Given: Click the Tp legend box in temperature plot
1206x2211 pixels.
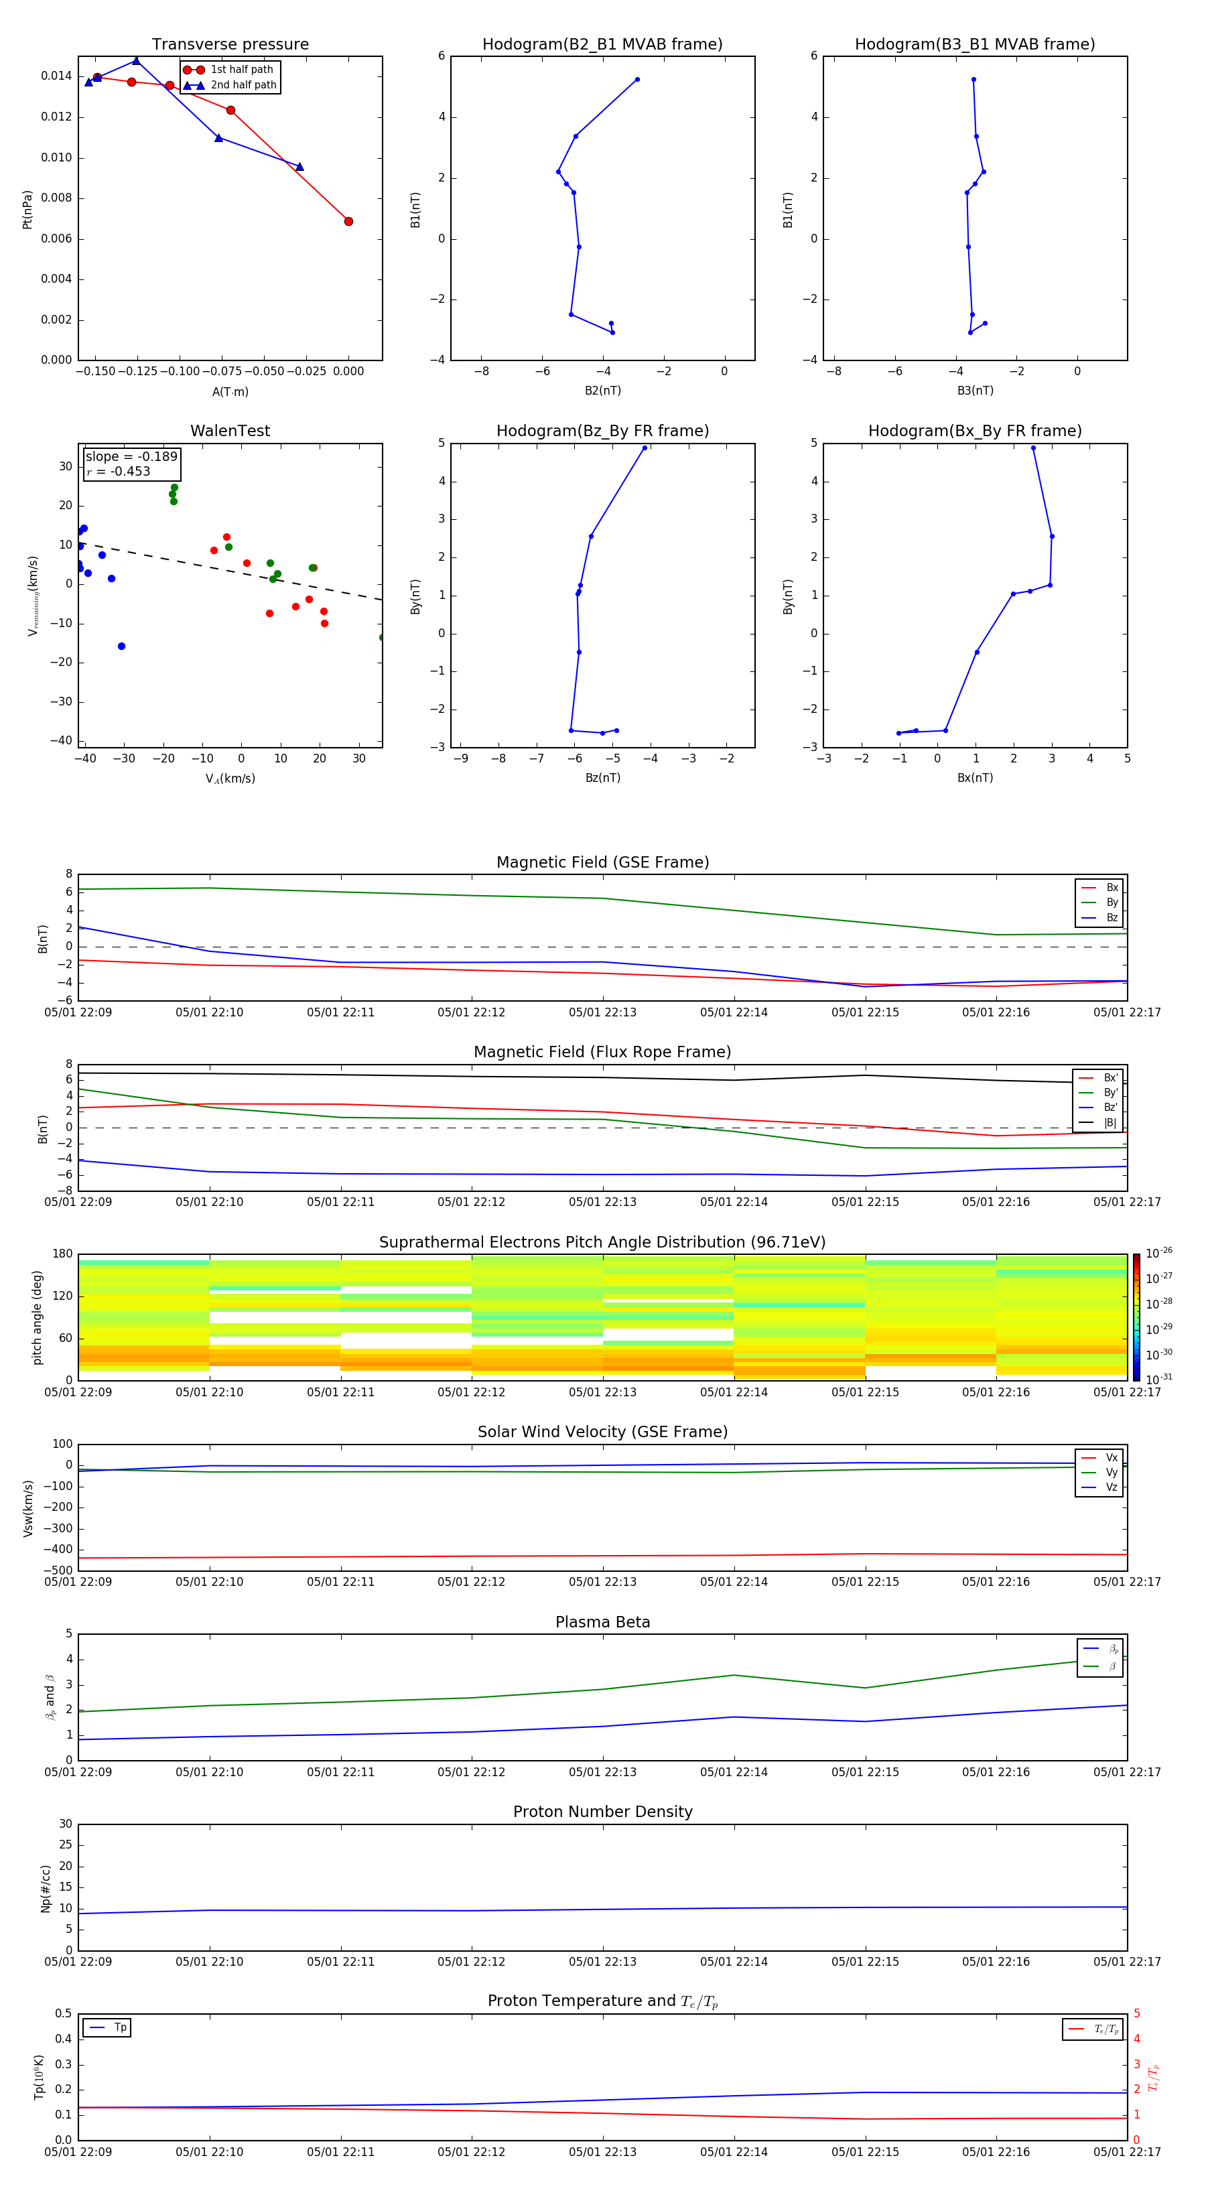Looking at the screenshot, I should click(107, 2027).
